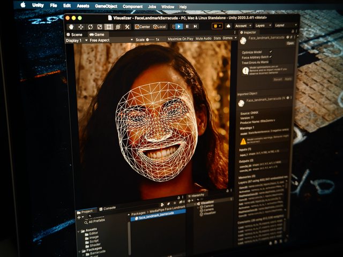Click the Pause button

coord(187,26)
